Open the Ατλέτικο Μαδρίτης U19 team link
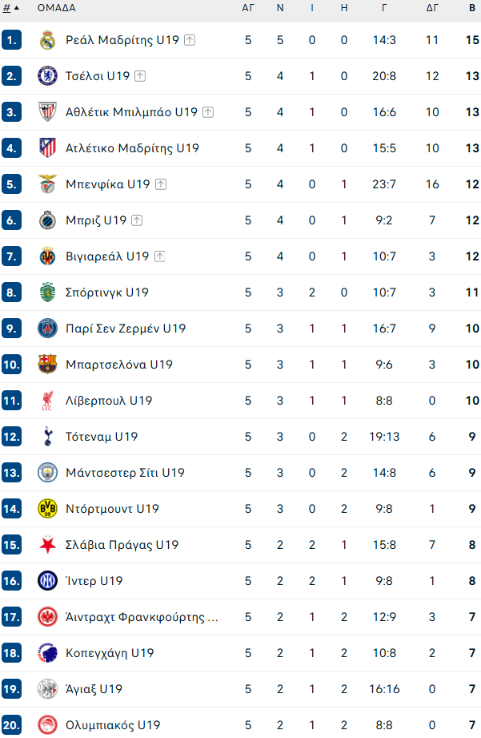Image resolution: width=481 pixels, height=738 pixels. pyautogui.click(x=132, y=148)
